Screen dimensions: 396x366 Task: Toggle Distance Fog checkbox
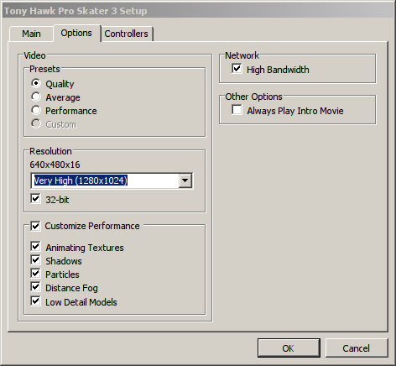pos(35,287)
